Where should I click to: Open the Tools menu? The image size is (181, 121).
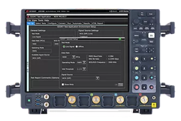tap(41, 20)
